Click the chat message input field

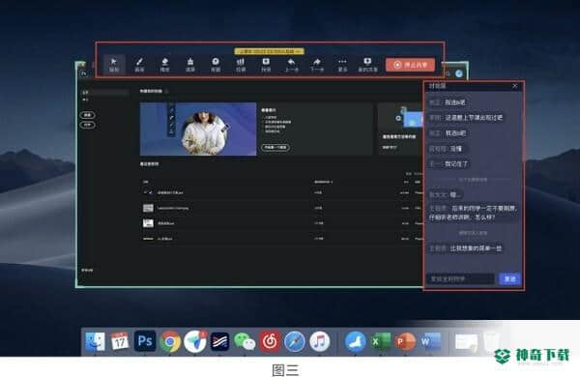pyautogui.click(x=460, y=278)
